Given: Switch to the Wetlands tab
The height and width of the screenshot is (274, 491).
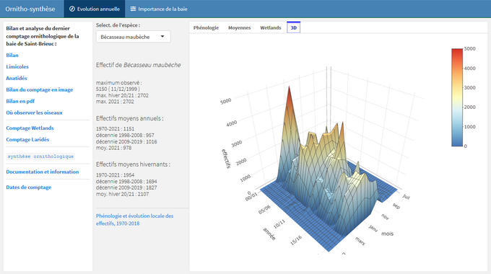Looking at the screenshot, I should click(x=271, y=28).
